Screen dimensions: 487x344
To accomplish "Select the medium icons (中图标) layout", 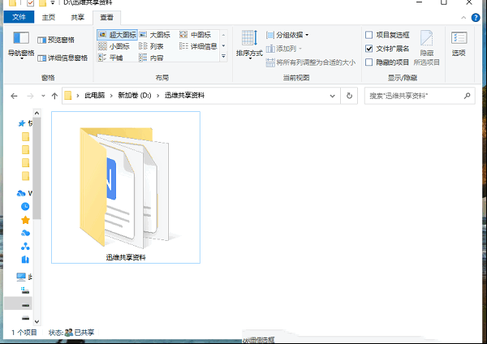I will (196, 35).
